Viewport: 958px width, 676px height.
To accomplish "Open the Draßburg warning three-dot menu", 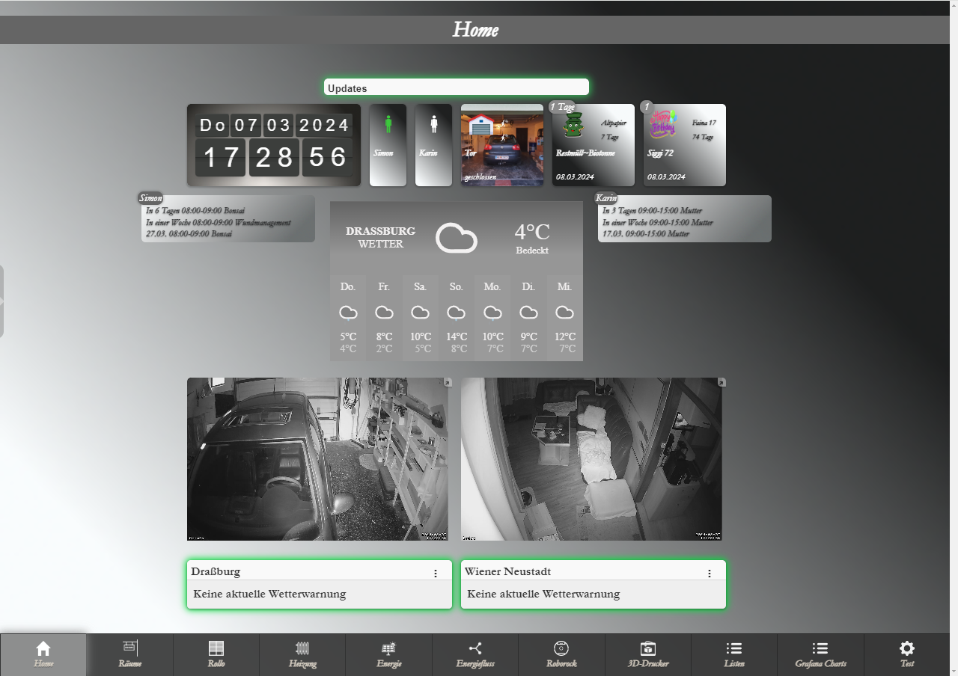I will [436, 574].
